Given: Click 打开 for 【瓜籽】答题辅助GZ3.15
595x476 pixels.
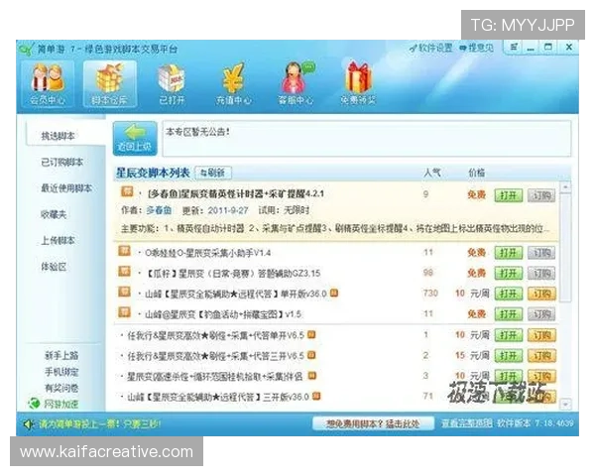Looking at the screenshot, I should 509,273.
